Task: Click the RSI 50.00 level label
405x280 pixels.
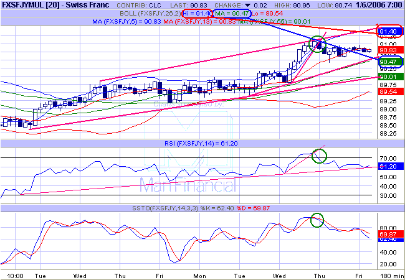Action: (389, 177)
